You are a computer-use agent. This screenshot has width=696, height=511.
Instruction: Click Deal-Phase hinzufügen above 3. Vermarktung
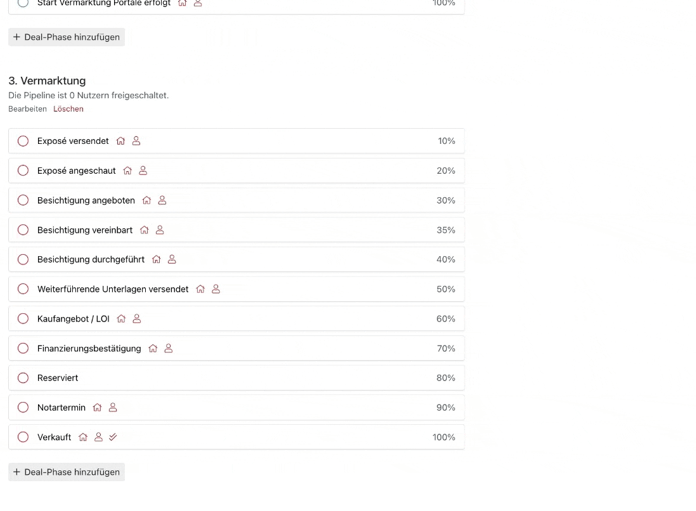click(x=67, y=37)
